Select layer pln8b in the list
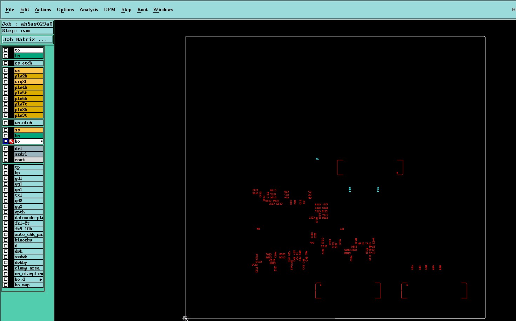 tap(29, 110)
